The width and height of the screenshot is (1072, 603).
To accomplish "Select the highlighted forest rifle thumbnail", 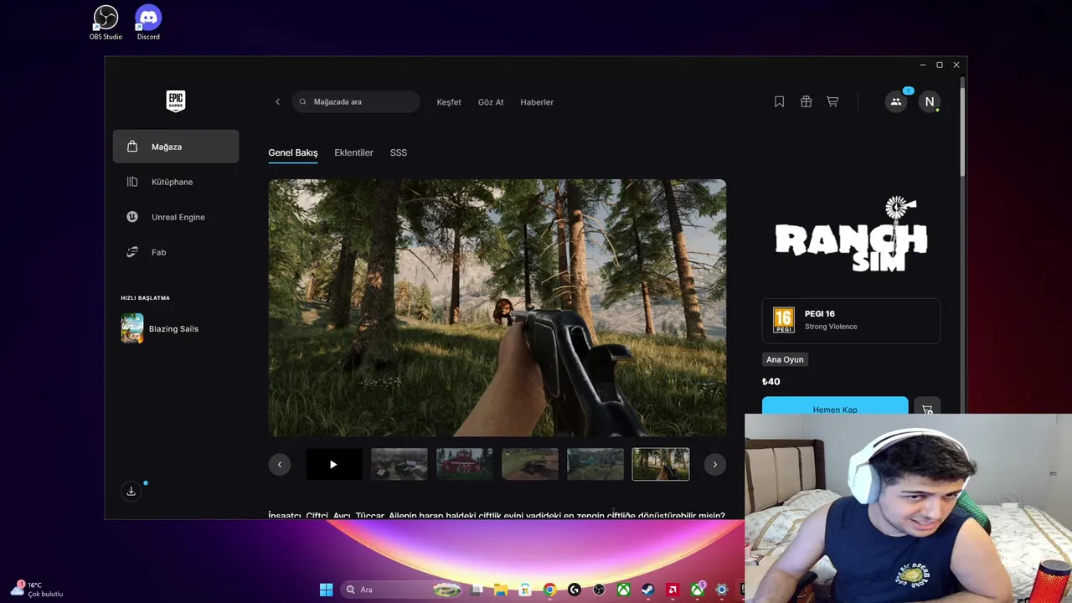I will 661,464.
